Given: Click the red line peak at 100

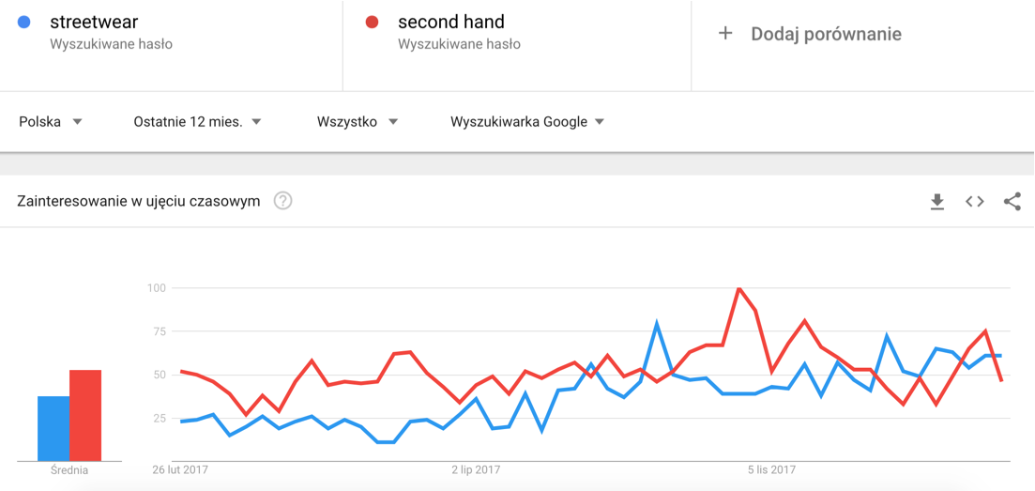Looking at the screenshot, I should pos(739,288).
